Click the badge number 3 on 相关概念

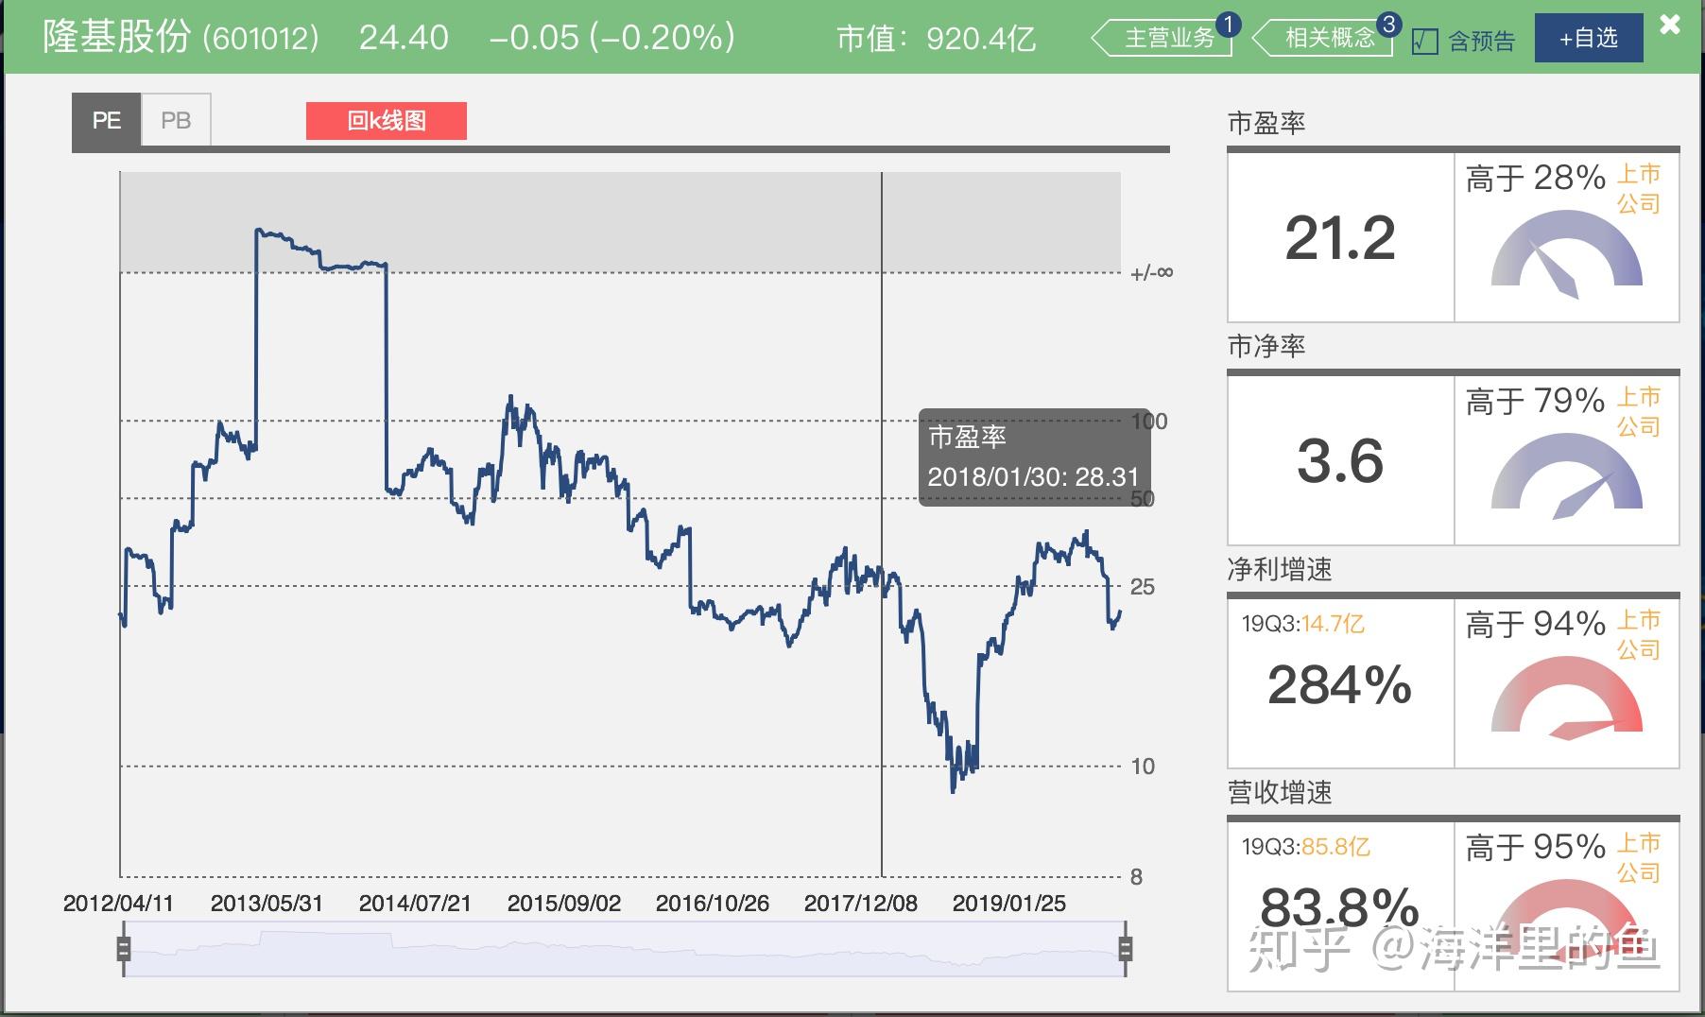pyautogui.click(x=1388, y=25)
